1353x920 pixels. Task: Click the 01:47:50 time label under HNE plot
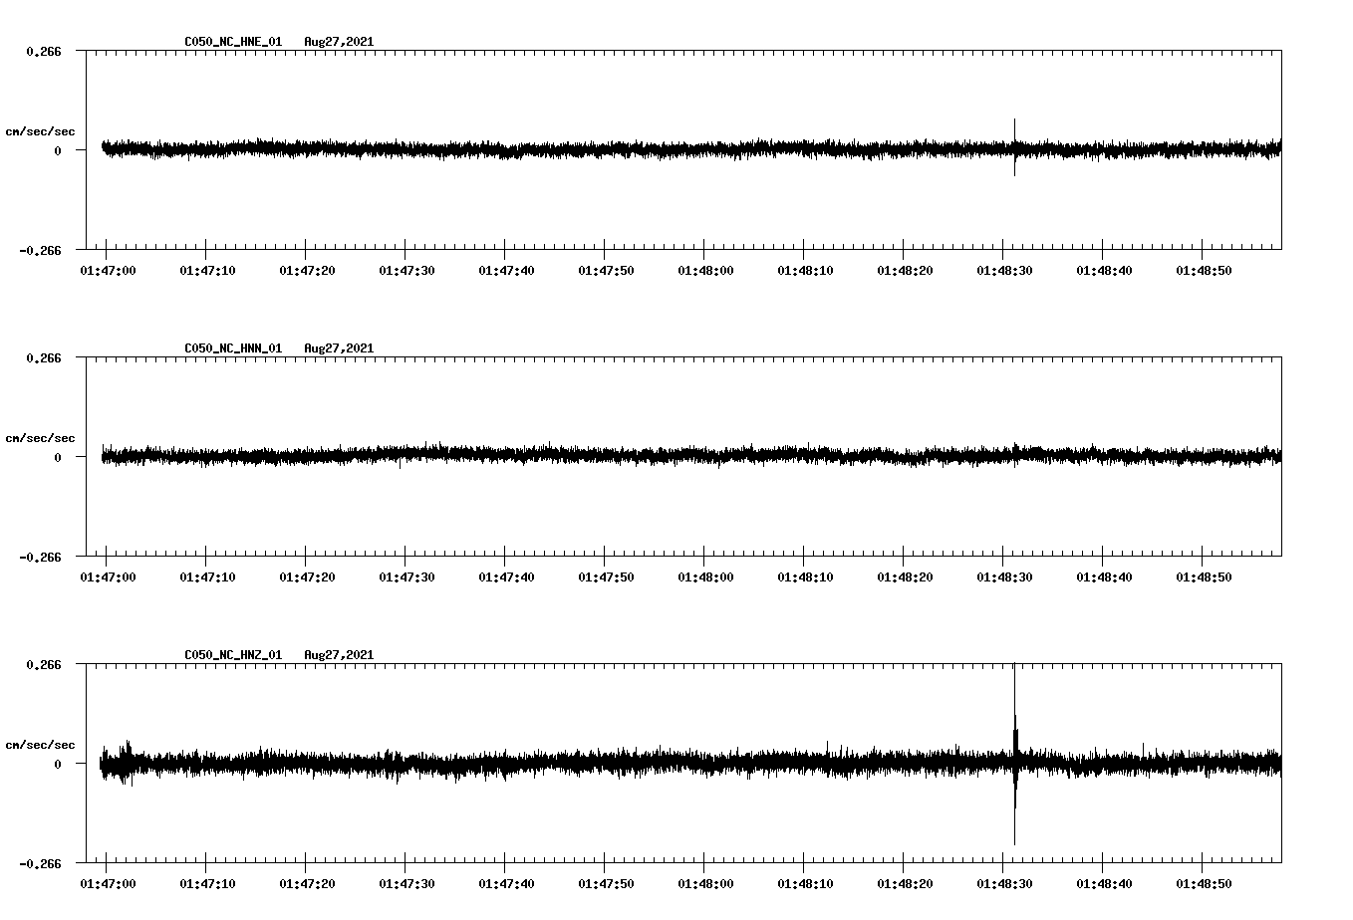pyautogui.click(x=606, y=270)
